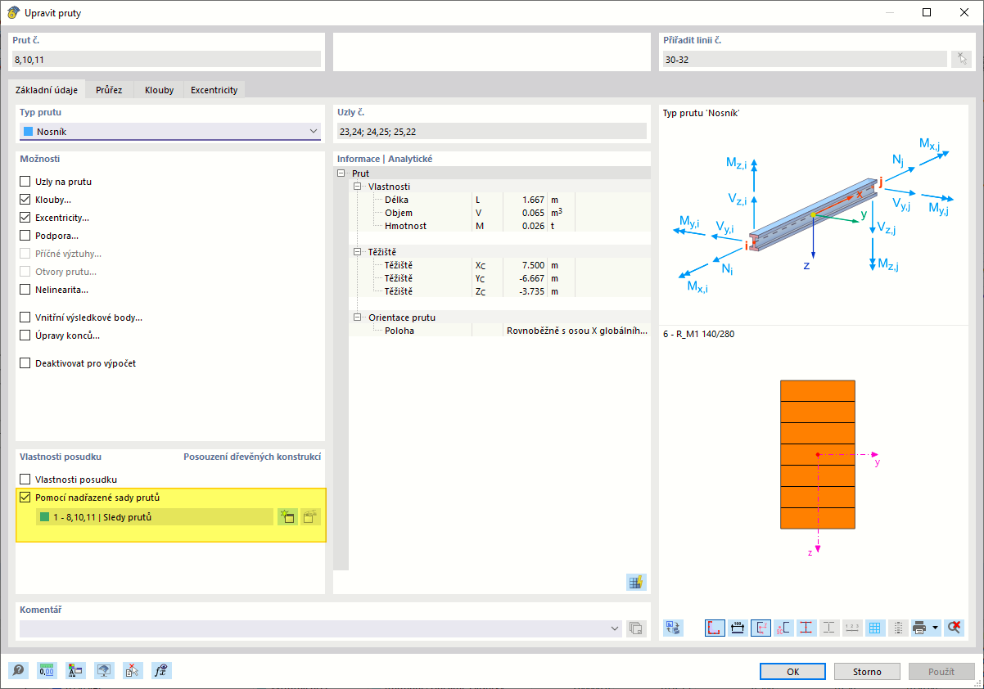Screen dimensions: 984x689
Task: Switch to Průřez tab
Action: click(109, 90)
